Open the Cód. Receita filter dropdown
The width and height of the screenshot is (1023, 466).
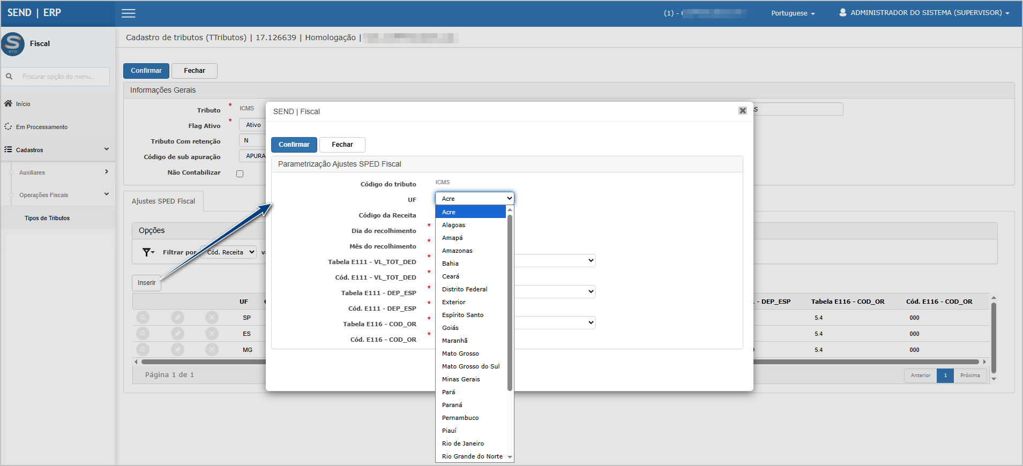(230, 252)
